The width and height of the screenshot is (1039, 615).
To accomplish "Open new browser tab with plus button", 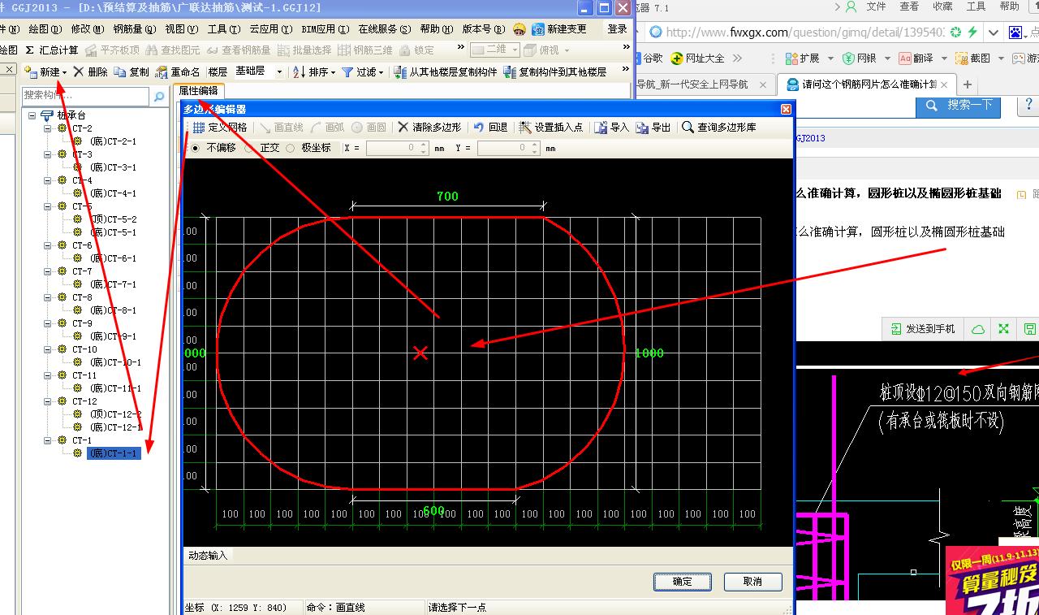I will click(x=967, y=84).
